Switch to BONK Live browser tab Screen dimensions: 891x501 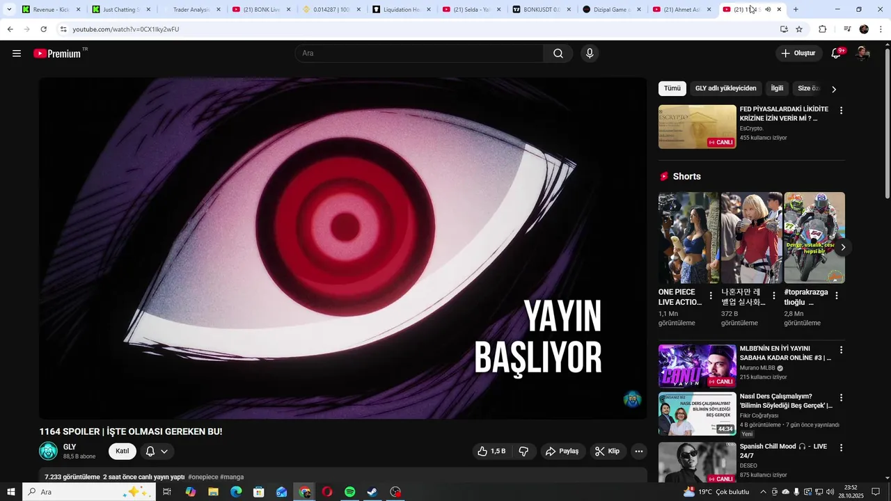(x=261, y=10)
